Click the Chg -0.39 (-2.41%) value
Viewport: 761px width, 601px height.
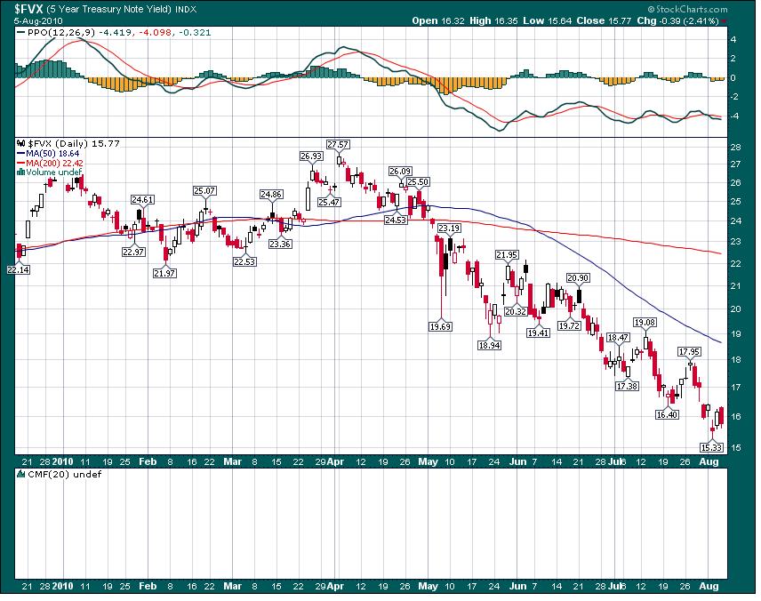pos(677,20)
